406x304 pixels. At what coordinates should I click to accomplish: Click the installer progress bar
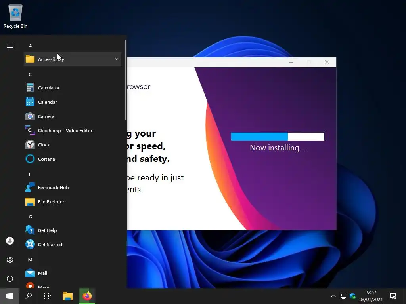278,137
